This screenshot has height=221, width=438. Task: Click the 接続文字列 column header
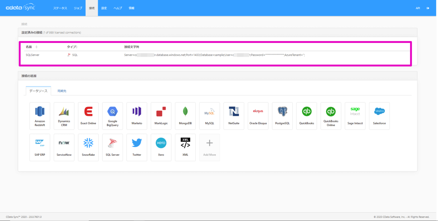131,47
